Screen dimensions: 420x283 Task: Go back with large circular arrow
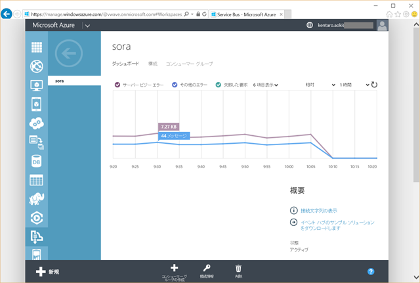pos(69,53)
